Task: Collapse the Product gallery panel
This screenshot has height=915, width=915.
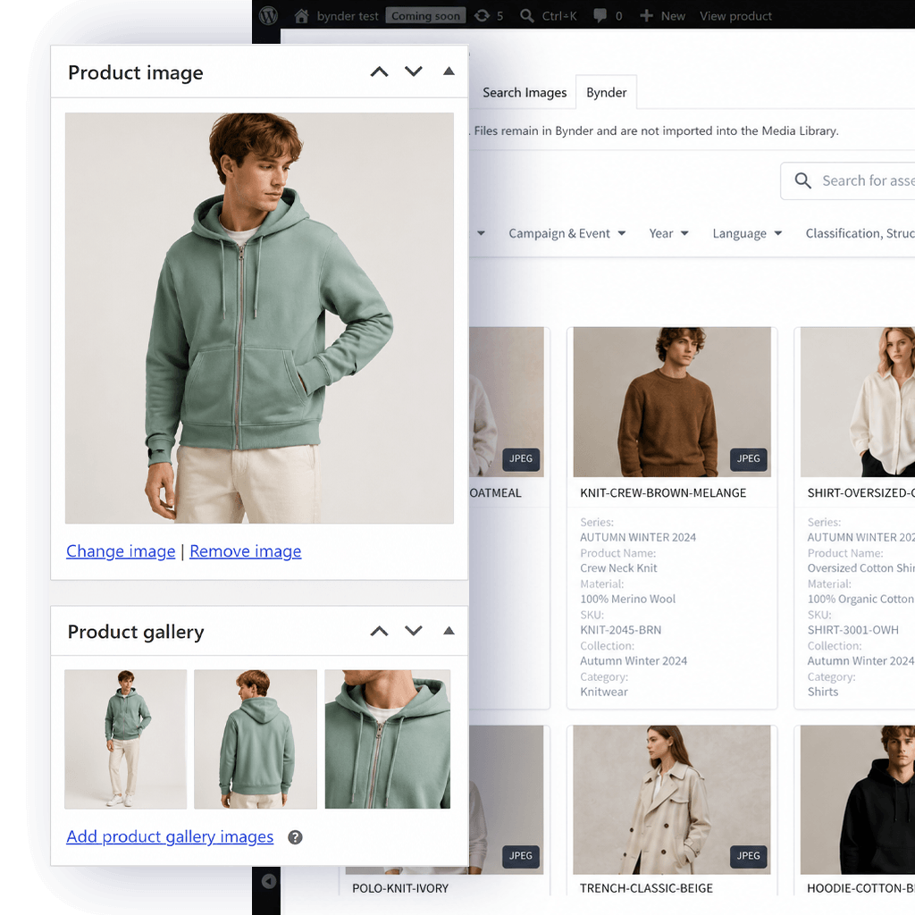Action: (x=449, y=630)
